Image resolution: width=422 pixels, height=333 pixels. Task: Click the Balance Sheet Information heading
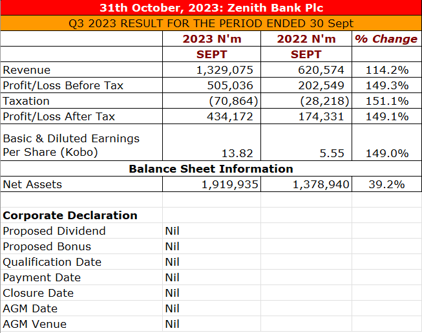[x=211, y=169]
